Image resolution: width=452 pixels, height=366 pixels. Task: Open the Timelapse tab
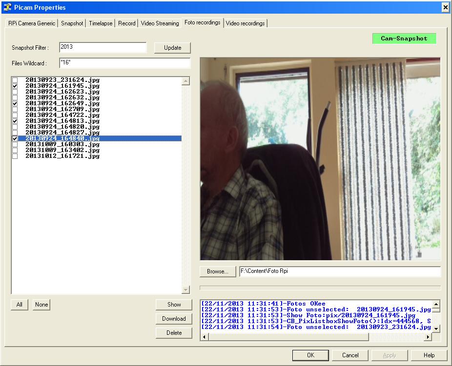pyautogui.click(x=101, y=23)
